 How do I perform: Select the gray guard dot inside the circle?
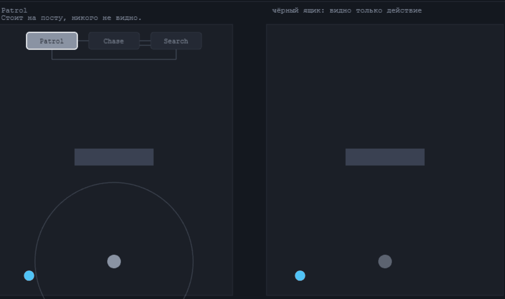click(x=114, y=262)
